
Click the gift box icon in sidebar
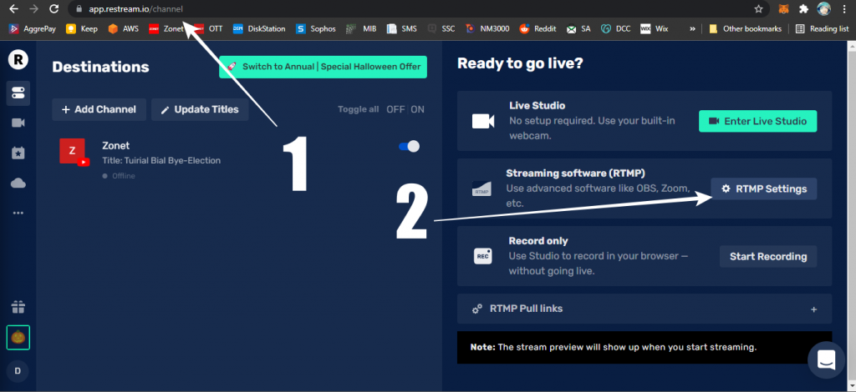pyautogui.click(x=18, y=307)
